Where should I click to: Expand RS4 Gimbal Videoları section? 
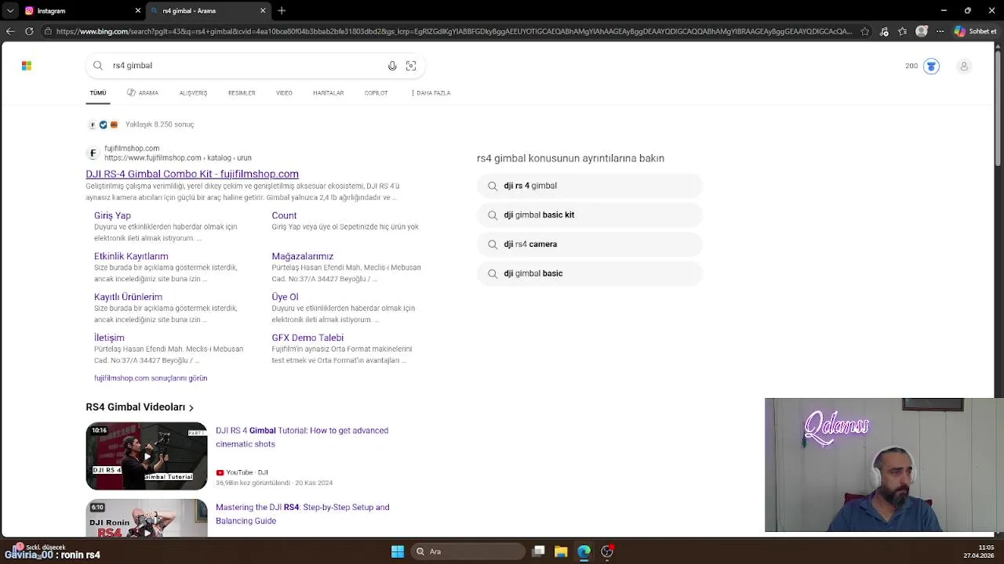tap(140, 407)
